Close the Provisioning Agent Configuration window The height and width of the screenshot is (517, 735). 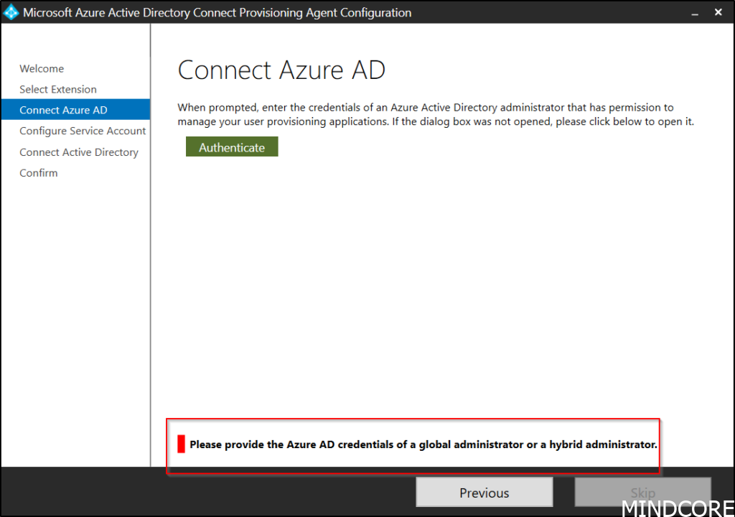point(718,12)
